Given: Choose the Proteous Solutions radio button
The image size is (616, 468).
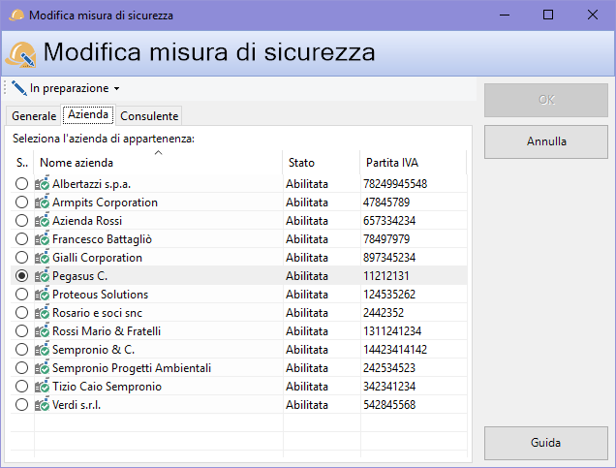Looking at the screenshot, I should (21, 295).
